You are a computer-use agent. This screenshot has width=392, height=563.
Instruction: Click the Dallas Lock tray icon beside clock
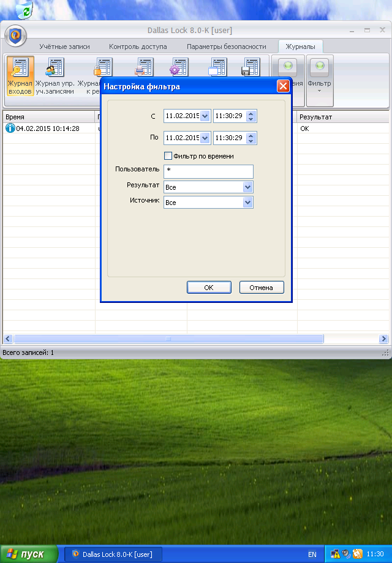[358, 554]
